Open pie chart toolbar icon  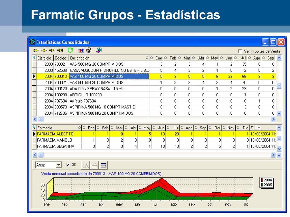[x=89, y=50]
